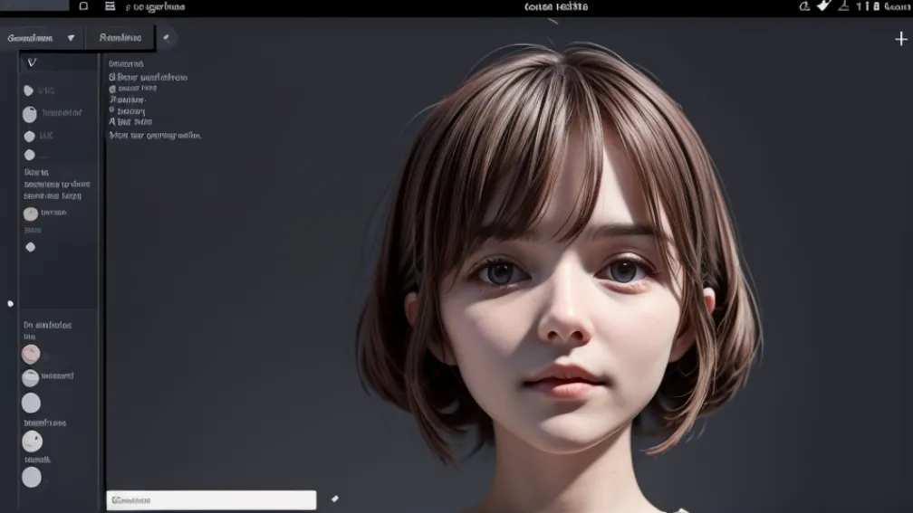
Task: Select the first tab left of the dropdown arrow
Action: 30,38
